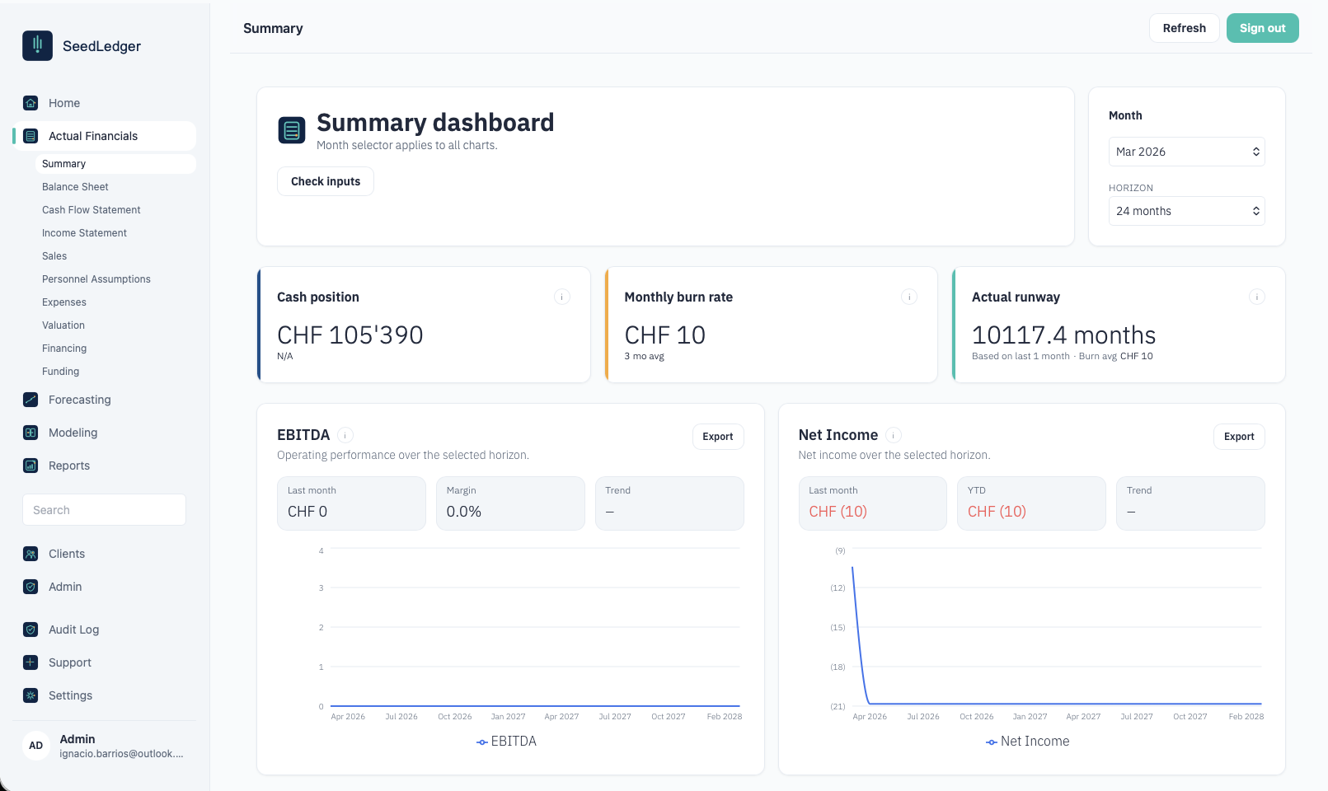Toggle the Net Income legend series marker
Viewport: 1328px width, 791px height.
coord(992,742)
